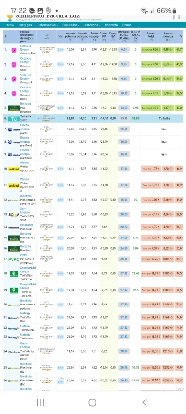Open the Electra energía planfix link
The image size is (186, 414).
[25, 127]
